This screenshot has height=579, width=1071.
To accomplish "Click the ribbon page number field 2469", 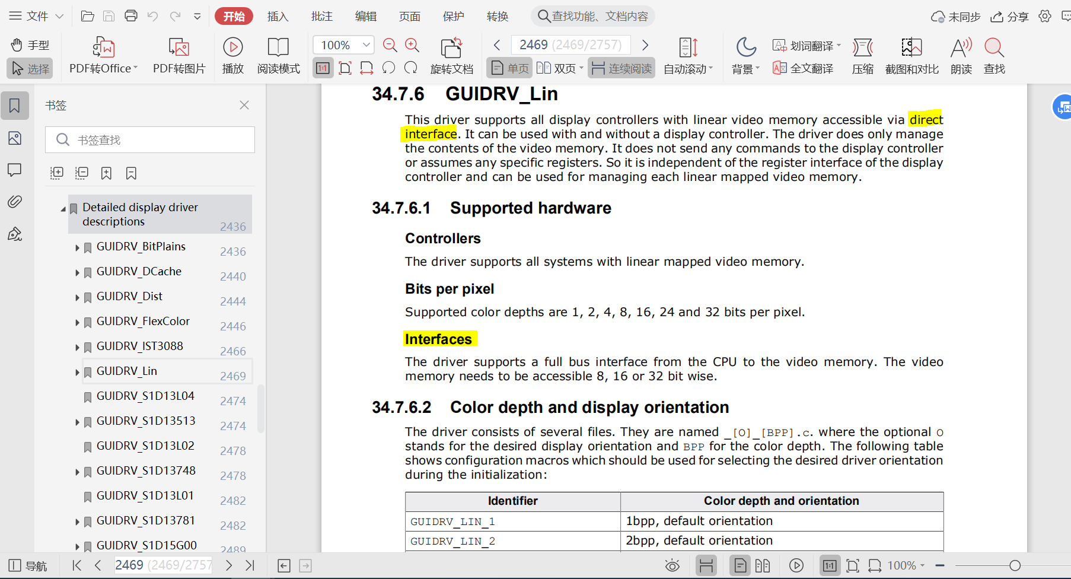I will coord(570,45).
